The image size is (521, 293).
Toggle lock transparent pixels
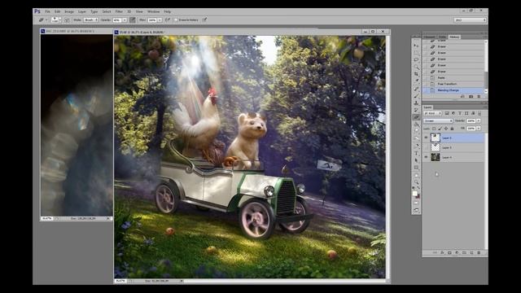coord(434,129)
